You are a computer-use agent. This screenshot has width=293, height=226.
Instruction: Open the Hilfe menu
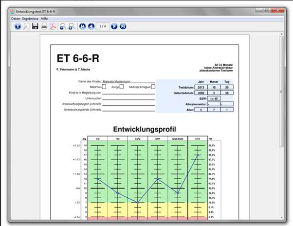[44, 18]
